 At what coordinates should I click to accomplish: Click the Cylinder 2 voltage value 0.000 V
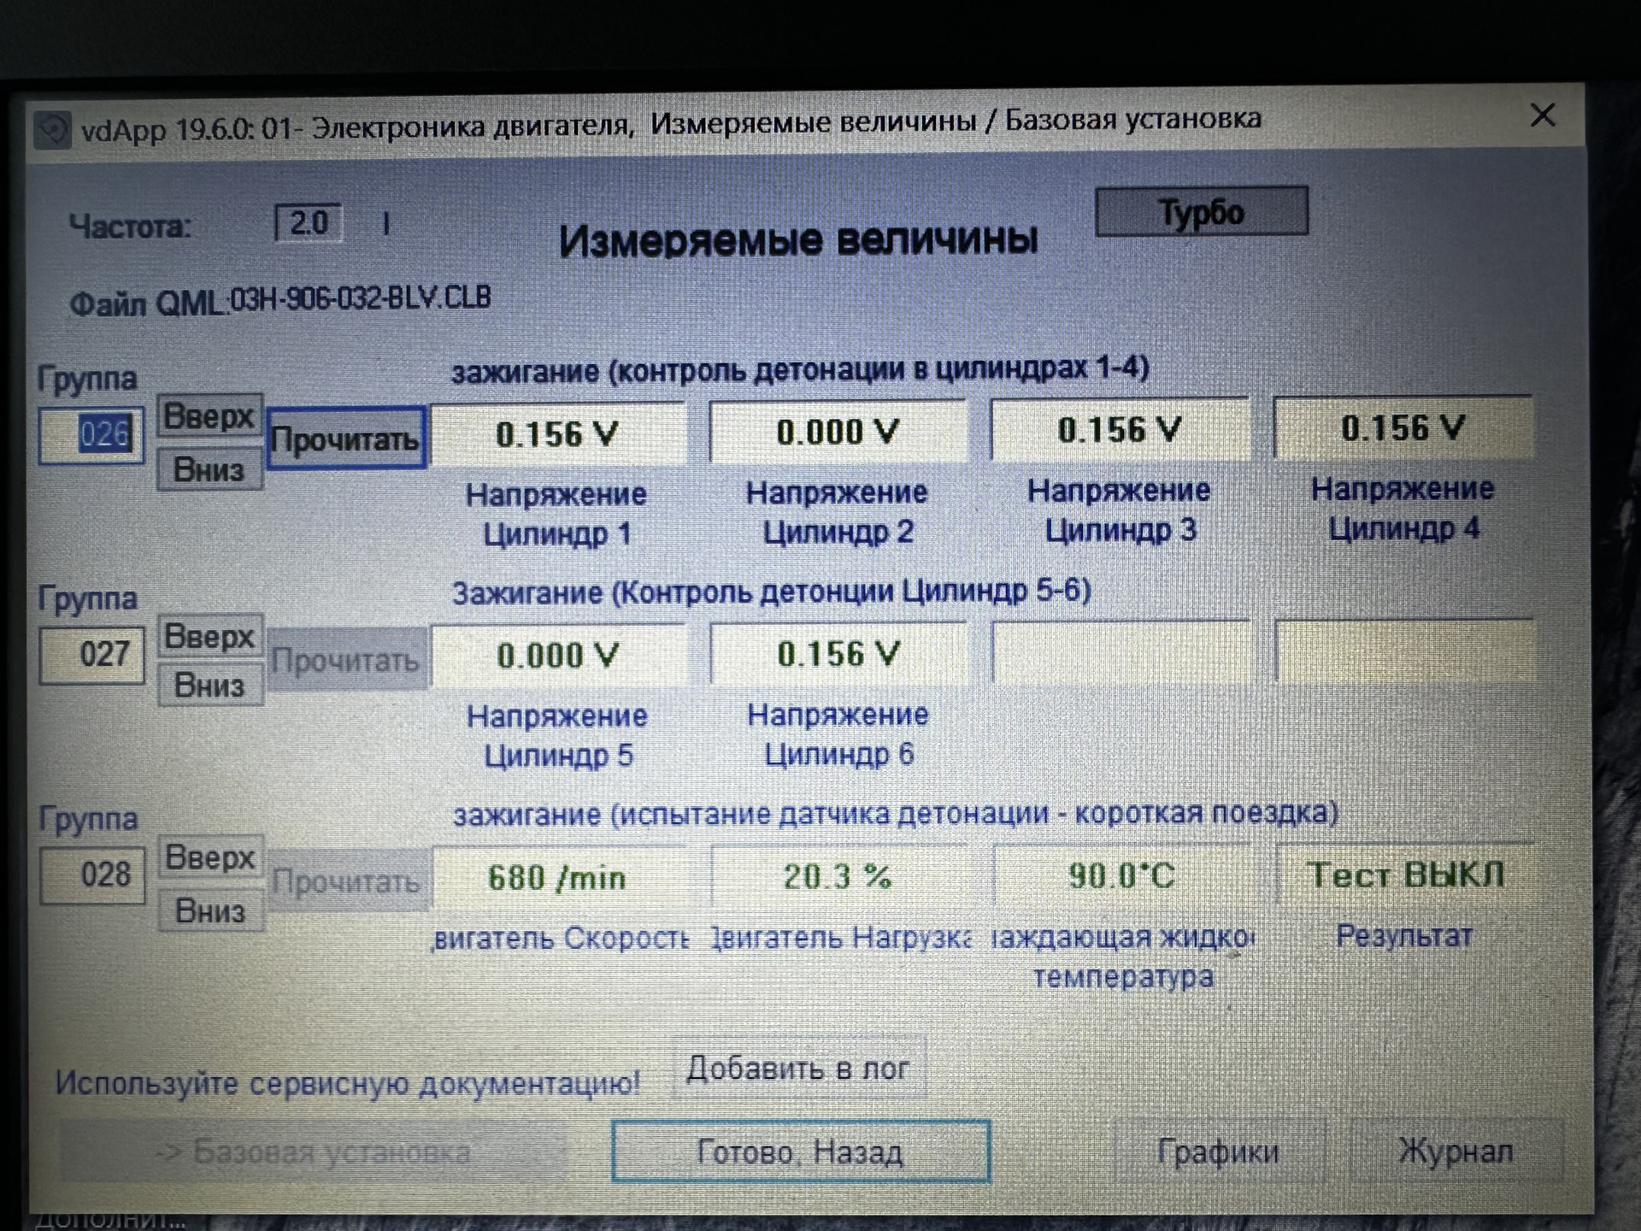pyautogui.click(x=838, y=432)
